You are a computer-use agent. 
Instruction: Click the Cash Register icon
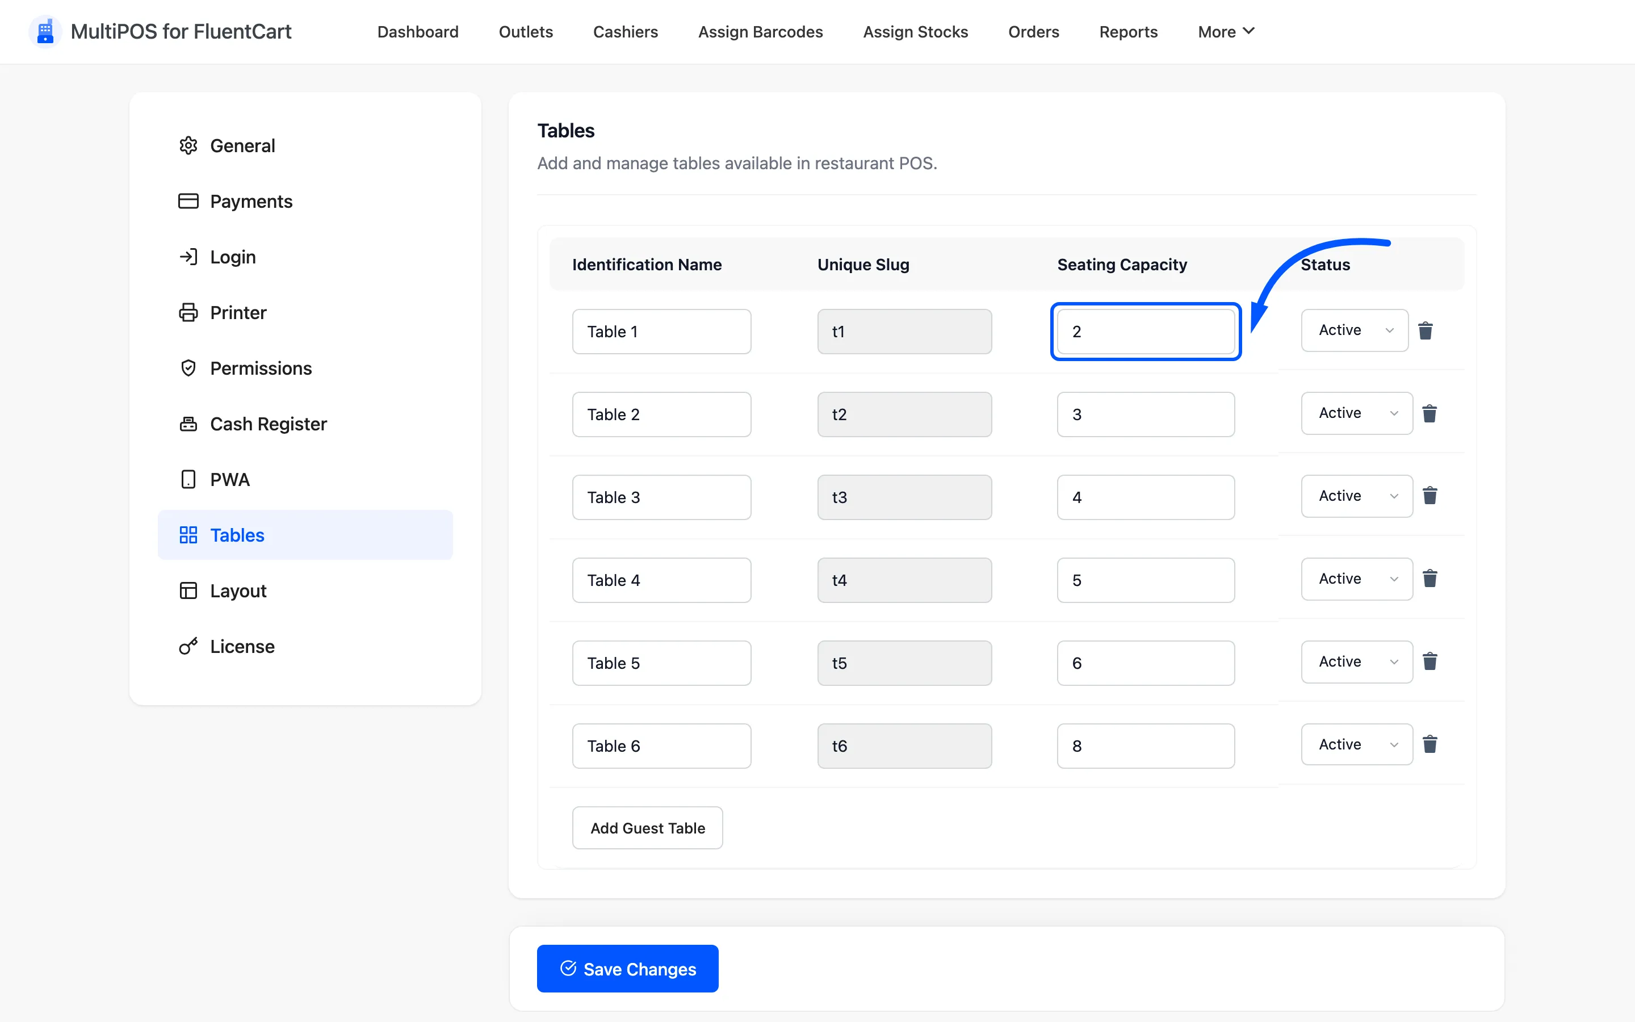pos(188,424)
